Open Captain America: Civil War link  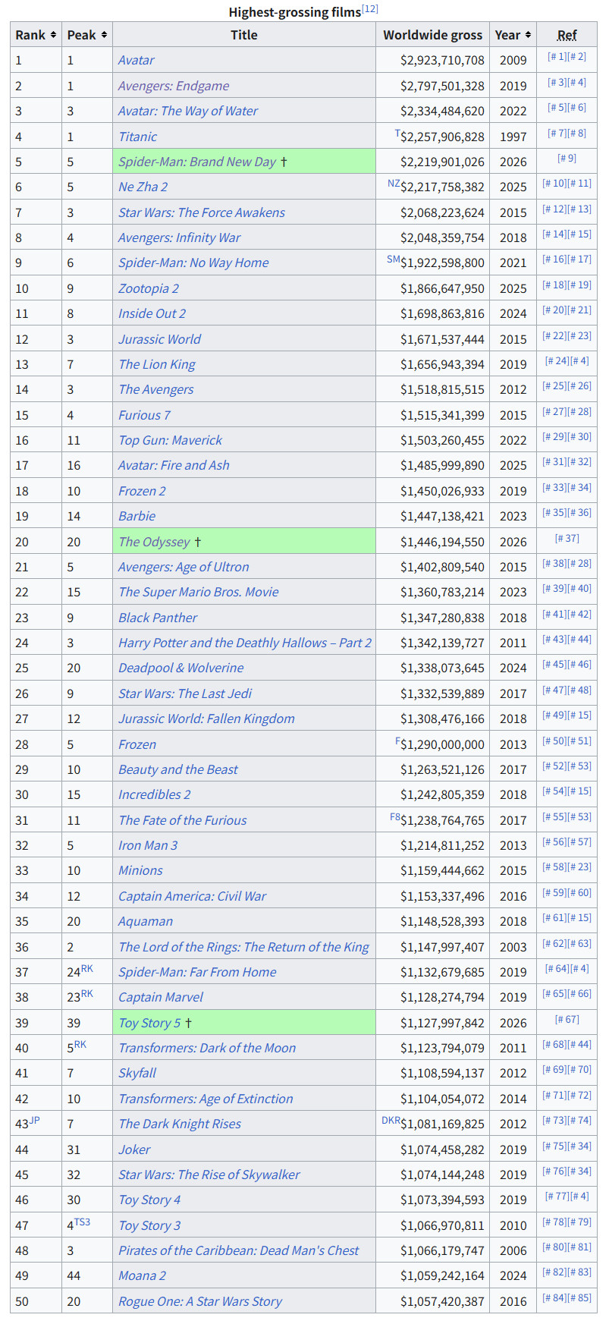[x=193, y=896]
